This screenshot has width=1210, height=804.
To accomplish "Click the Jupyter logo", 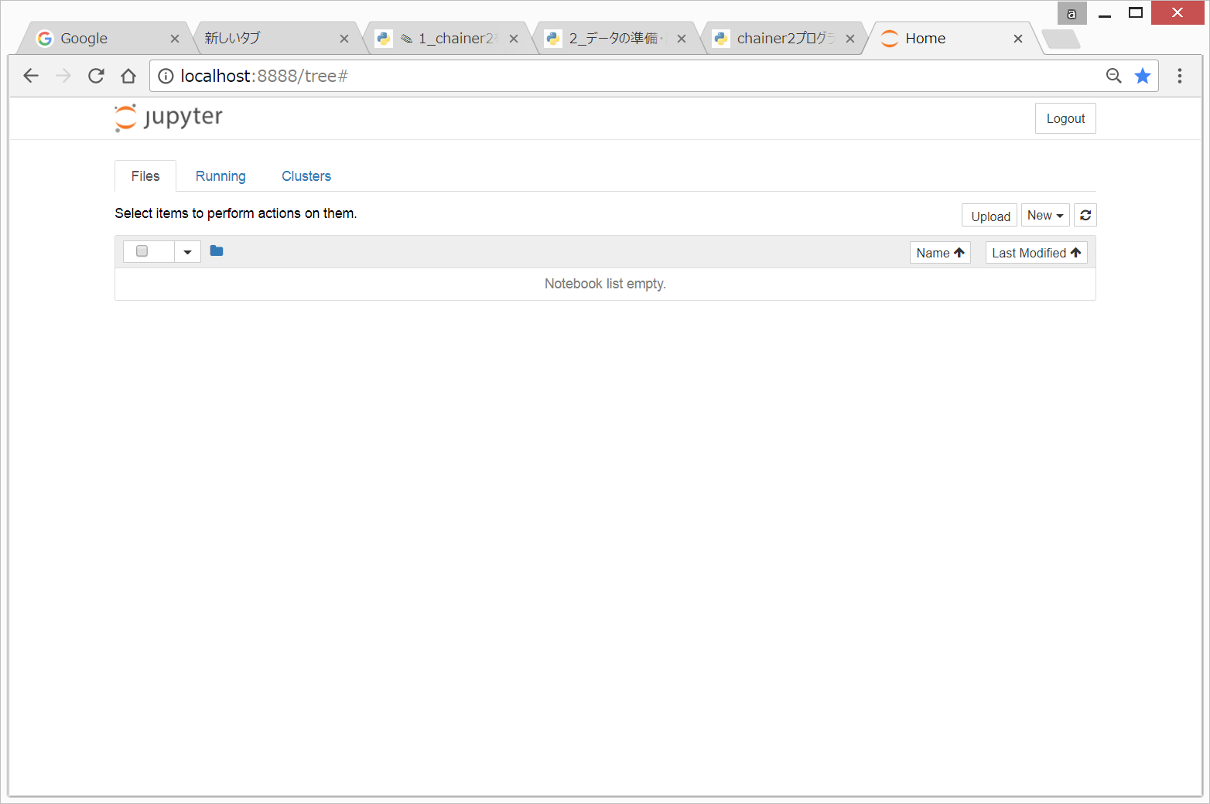I will tap(169, 118).
